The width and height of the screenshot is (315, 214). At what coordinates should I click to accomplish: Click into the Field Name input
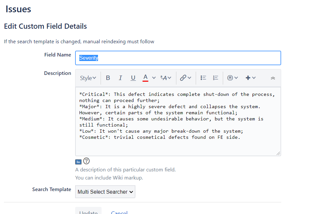178,58
